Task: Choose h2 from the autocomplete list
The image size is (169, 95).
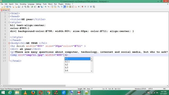Action: [x=77, y=65]
